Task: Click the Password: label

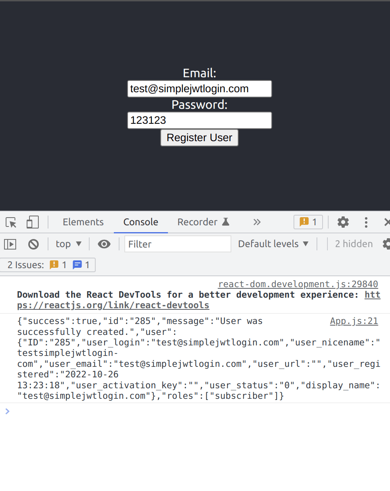Action: pos(199,105)
